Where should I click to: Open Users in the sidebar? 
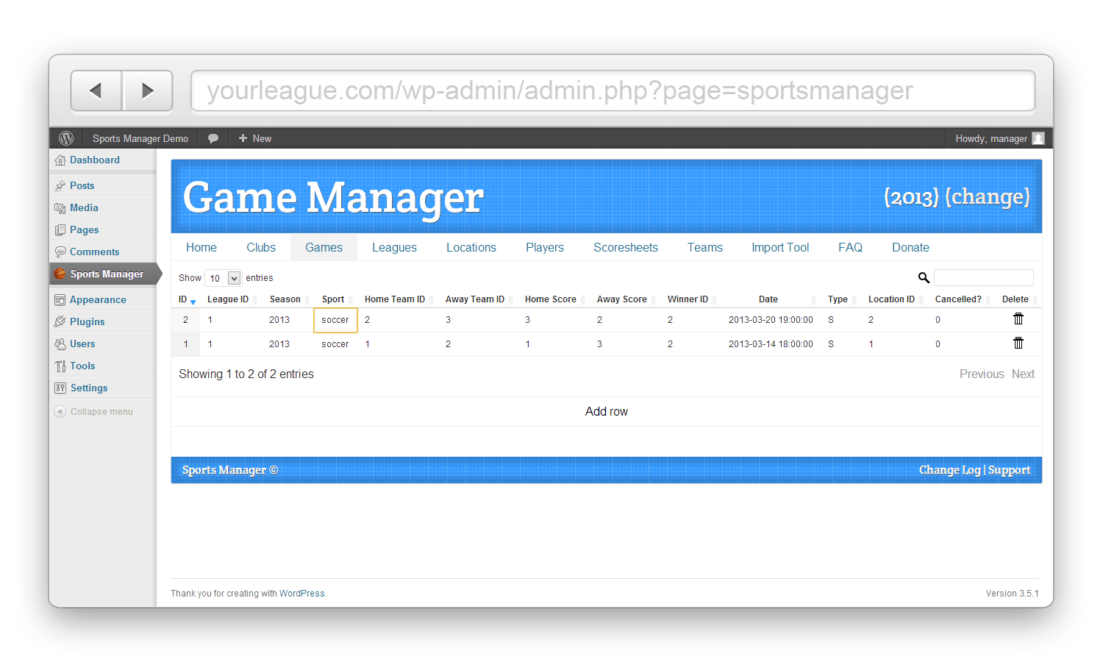pyautogui.click(x=82, y=344)
